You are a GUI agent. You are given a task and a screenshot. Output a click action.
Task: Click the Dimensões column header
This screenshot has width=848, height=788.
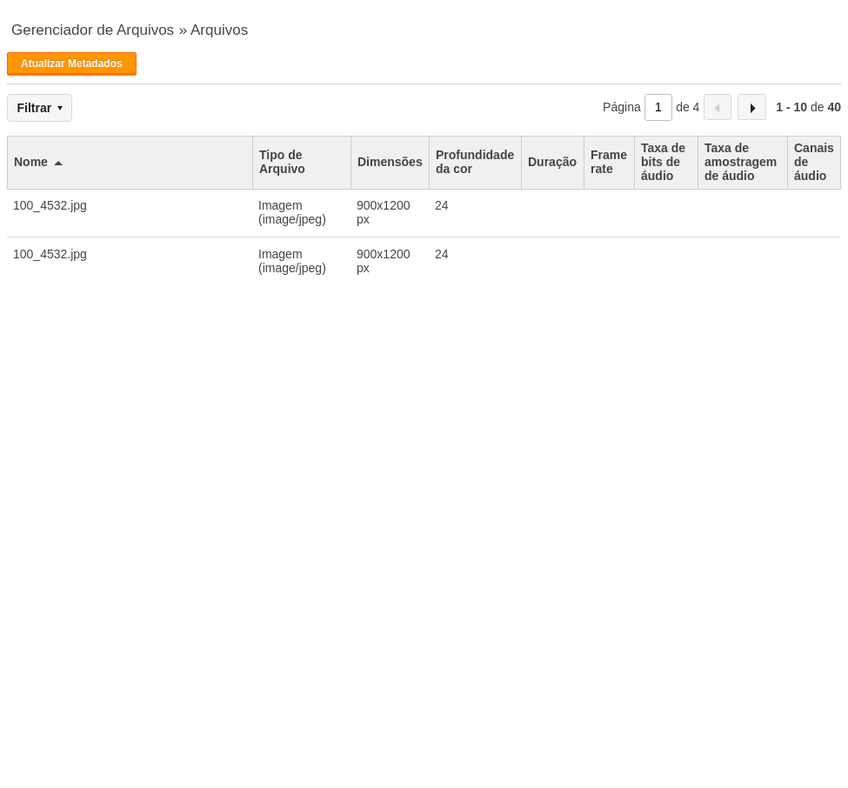(x=390, y=163)
